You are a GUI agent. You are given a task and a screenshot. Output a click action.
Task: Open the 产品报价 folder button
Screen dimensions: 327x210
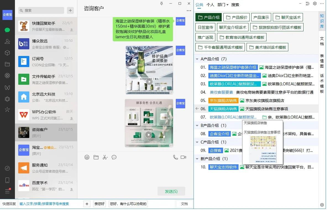(x=237, y=17)
